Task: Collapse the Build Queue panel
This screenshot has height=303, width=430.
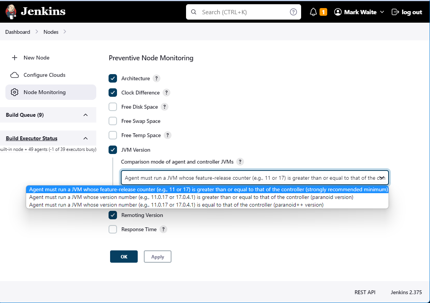Action: point(86,115)
